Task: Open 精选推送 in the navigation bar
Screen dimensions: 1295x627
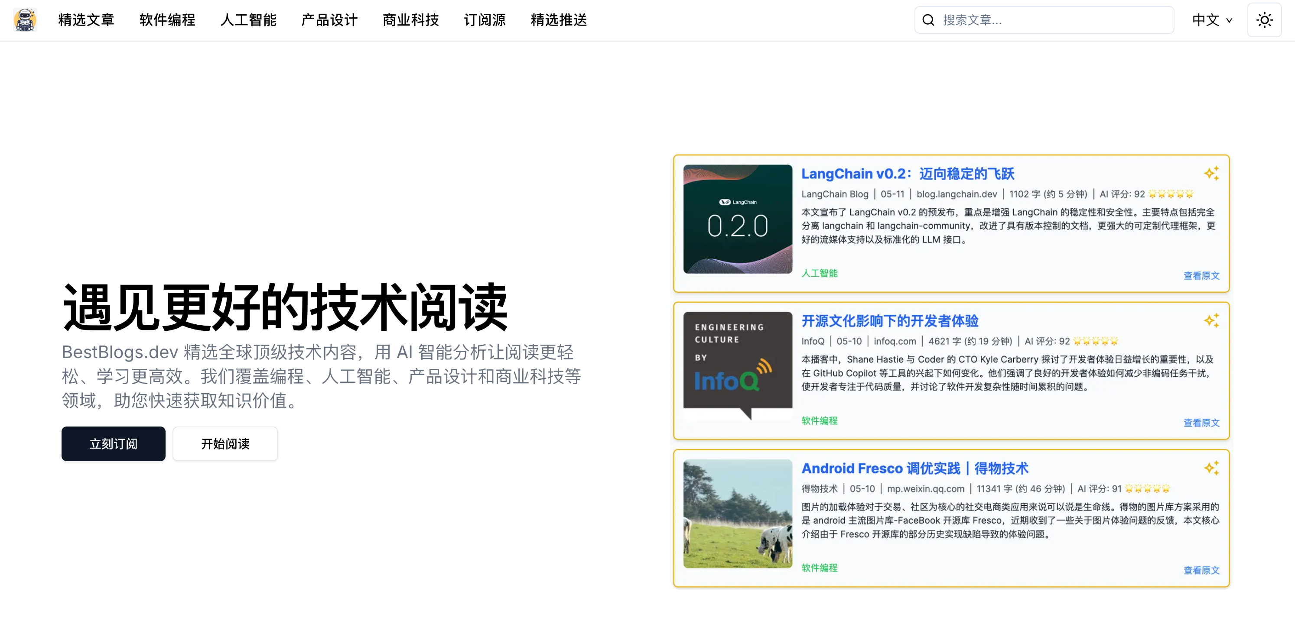Action: tap(559, 20)
